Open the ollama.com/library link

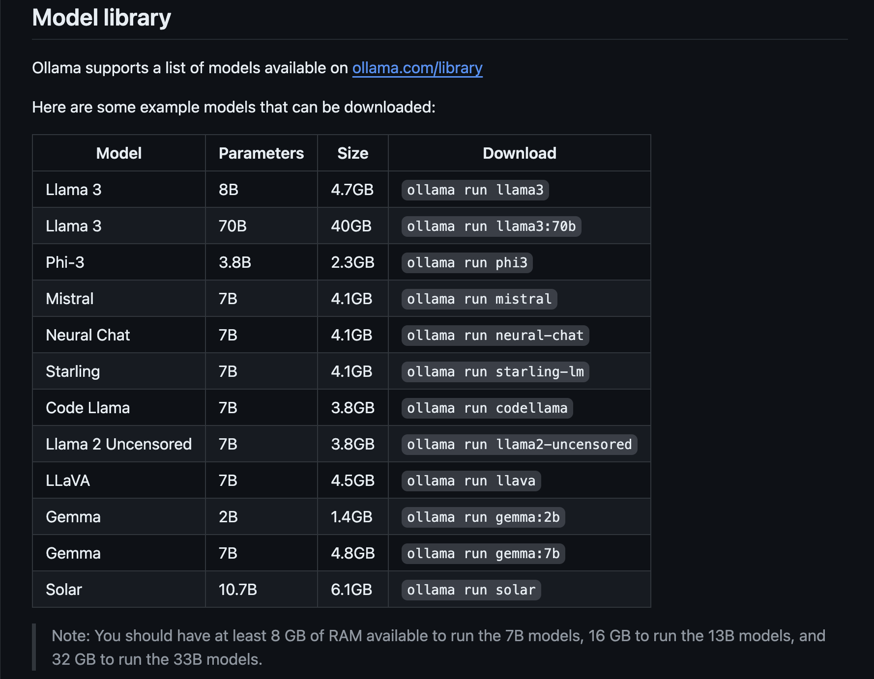pos(417,68)
